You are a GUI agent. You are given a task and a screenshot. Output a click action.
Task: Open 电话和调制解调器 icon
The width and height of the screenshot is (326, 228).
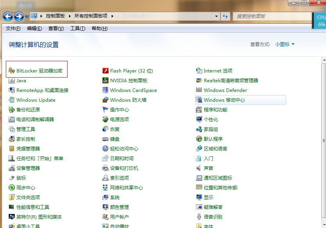[12, 120]
